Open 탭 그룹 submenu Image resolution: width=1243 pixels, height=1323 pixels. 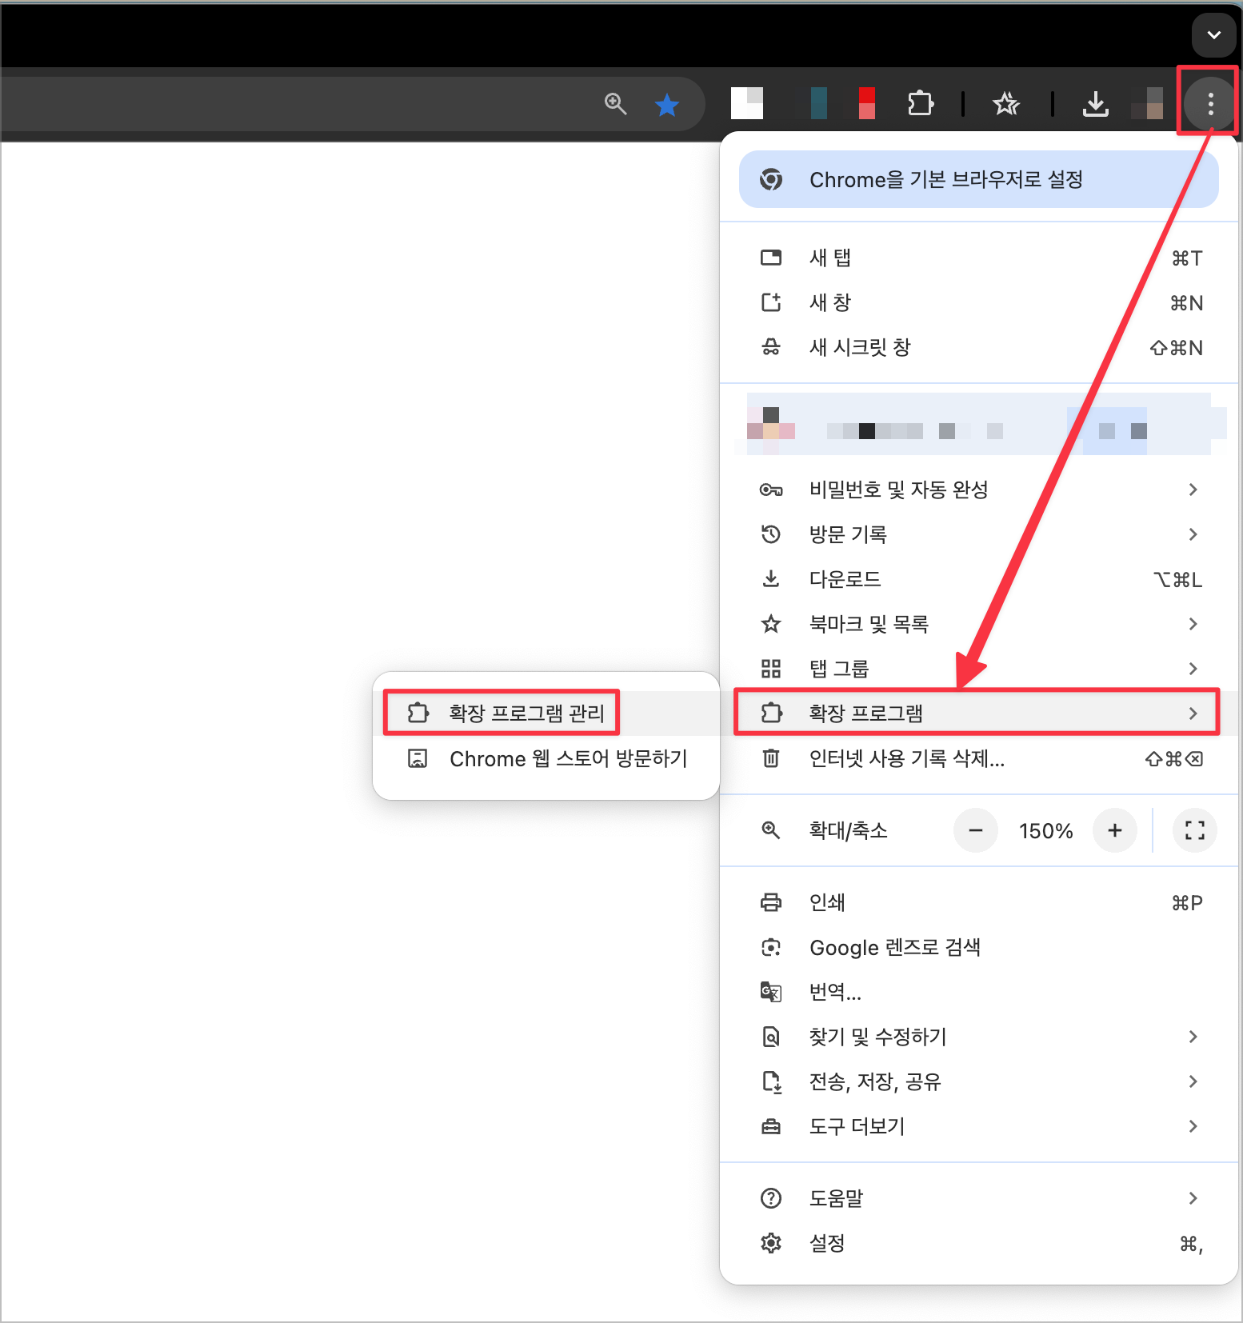[978, 669]
